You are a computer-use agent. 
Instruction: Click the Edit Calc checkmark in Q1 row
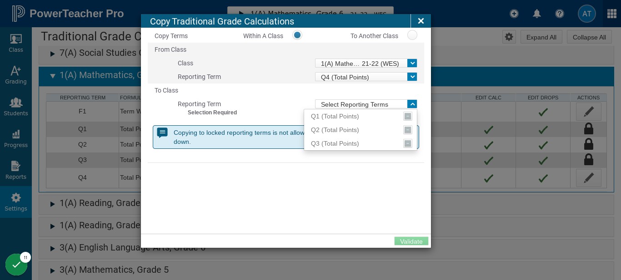(489, 130)
